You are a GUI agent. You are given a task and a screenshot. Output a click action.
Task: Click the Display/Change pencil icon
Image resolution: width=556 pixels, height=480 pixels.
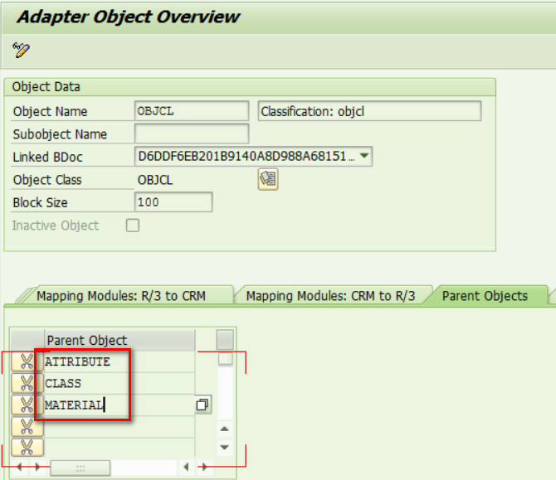tap(21, 50)
